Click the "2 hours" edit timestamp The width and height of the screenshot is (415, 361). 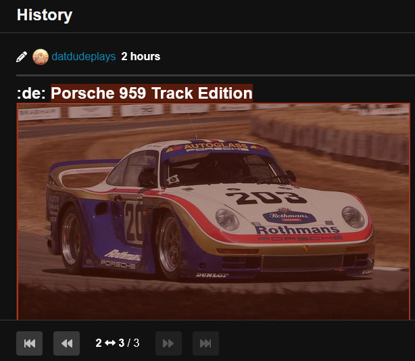pyautogui.click(x=141, y=57)
